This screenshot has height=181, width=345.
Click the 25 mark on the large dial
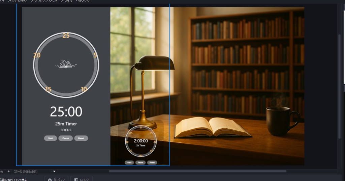(x=66, y=36)
